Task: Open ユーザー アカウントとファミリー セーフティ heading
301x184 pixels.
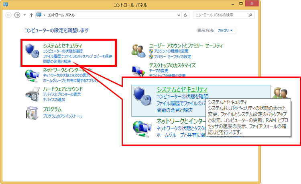Action: click(186, 46)
